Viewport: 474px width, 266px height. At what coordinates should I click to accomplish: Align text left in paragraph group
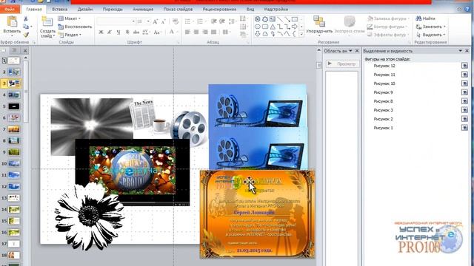point(187,32)
